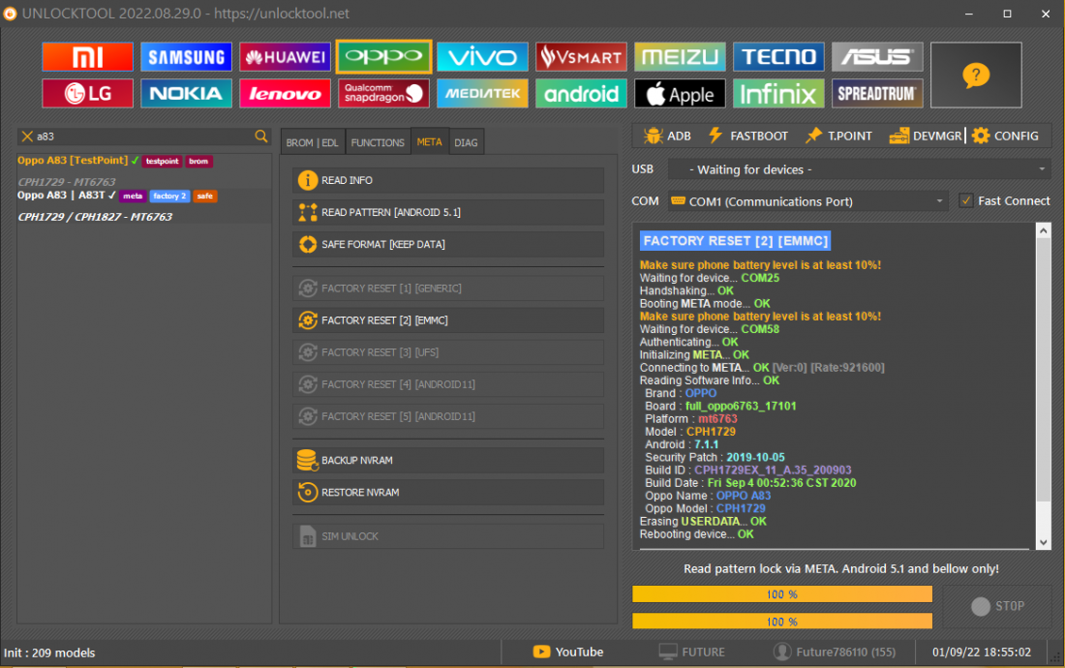The width and height of the screenshot is (1065, 668).
Task: Click the log scrollbar down arrow
Action: 1044,542
